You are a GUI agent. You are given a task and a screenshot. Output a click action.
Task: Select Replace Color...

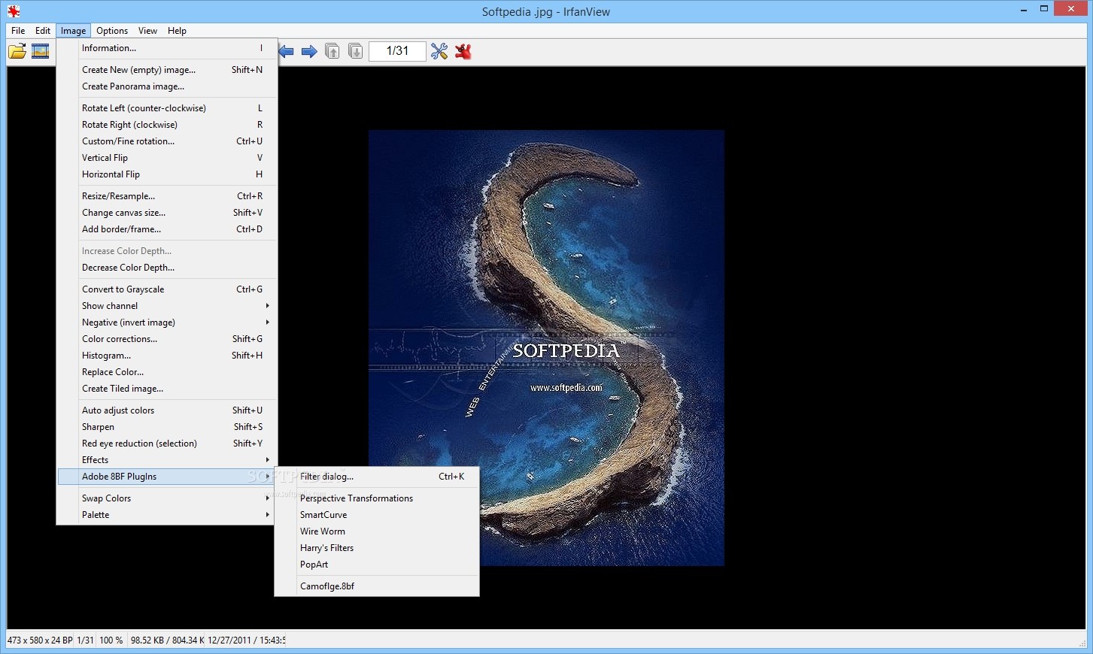[167, 372]
